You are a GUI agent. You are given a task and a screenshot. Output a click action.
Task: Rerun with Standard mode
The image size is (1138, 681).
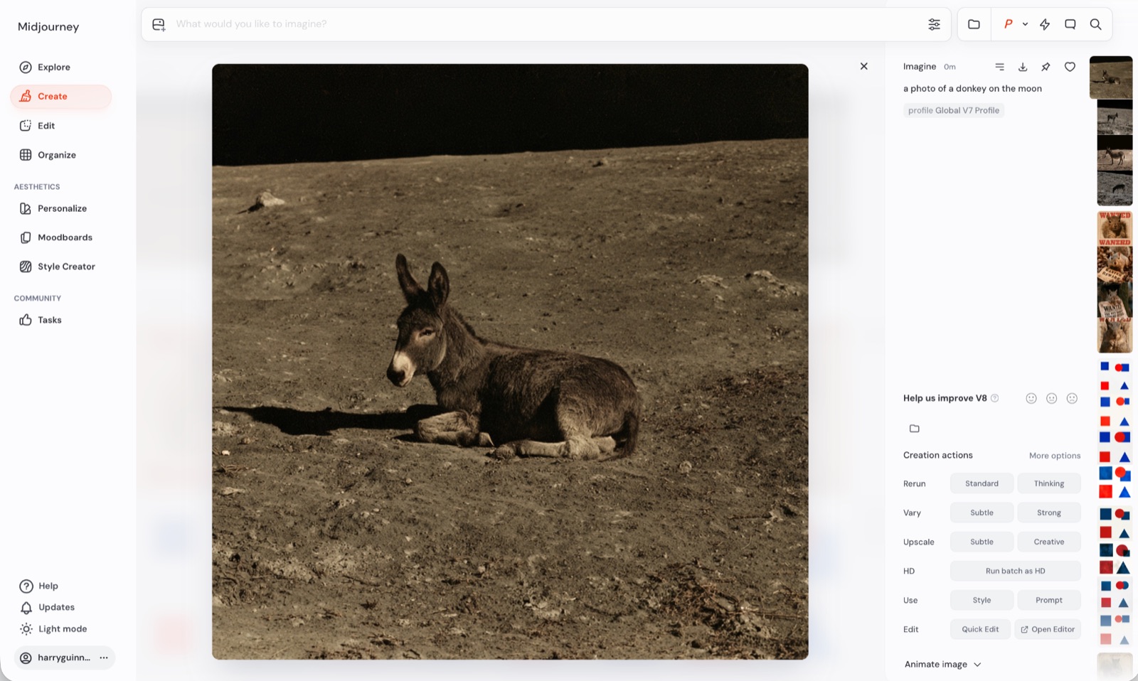(982, 483)
